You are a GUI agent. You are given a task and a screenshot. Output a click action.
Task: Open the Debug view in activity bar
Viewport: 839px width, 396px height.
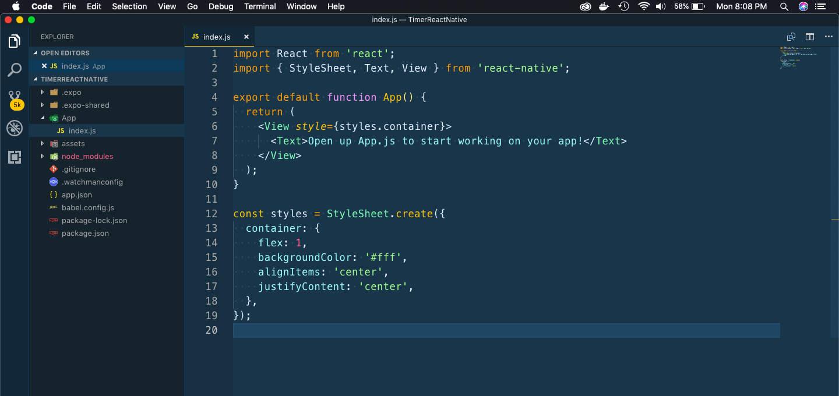click(x=15, y=128)
